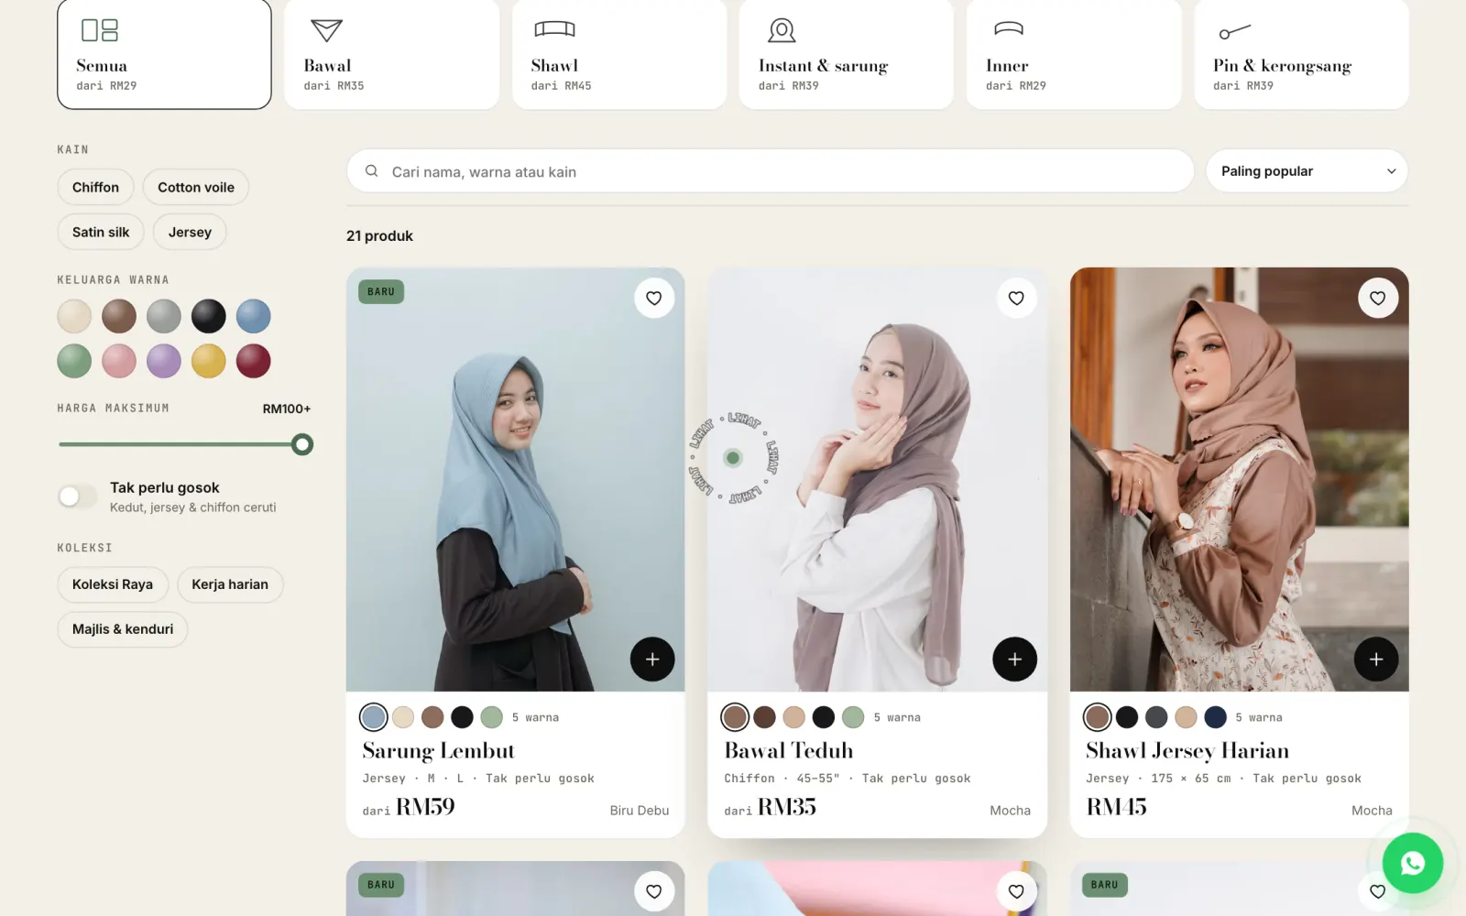Viewport: 1466px width, 916px height.
Task: Switch to the Shawl category
Action: point(619,54)
